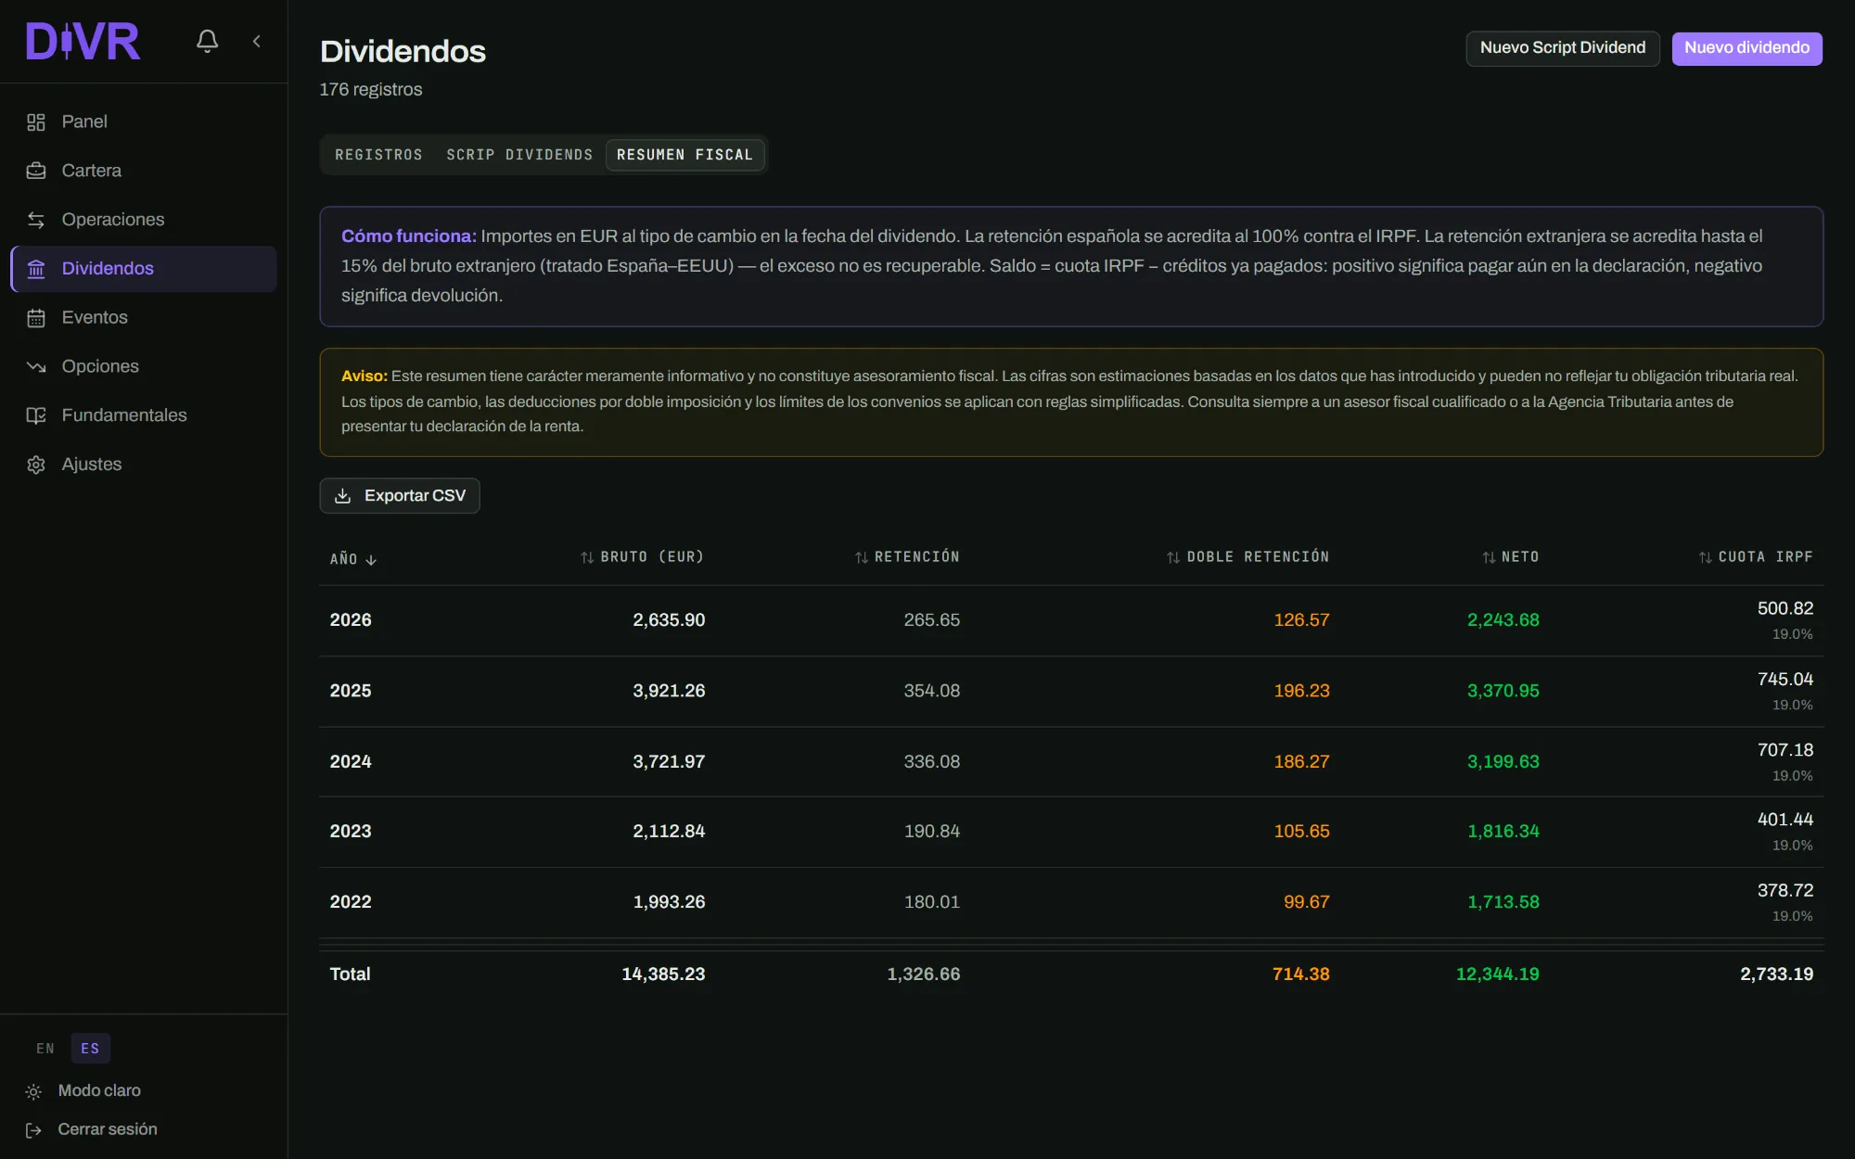Sort by Año column

tap(353, 559)
